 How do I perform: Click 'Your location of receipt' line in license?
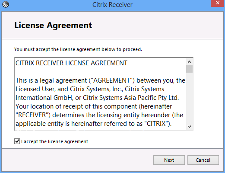coord(94,106)
